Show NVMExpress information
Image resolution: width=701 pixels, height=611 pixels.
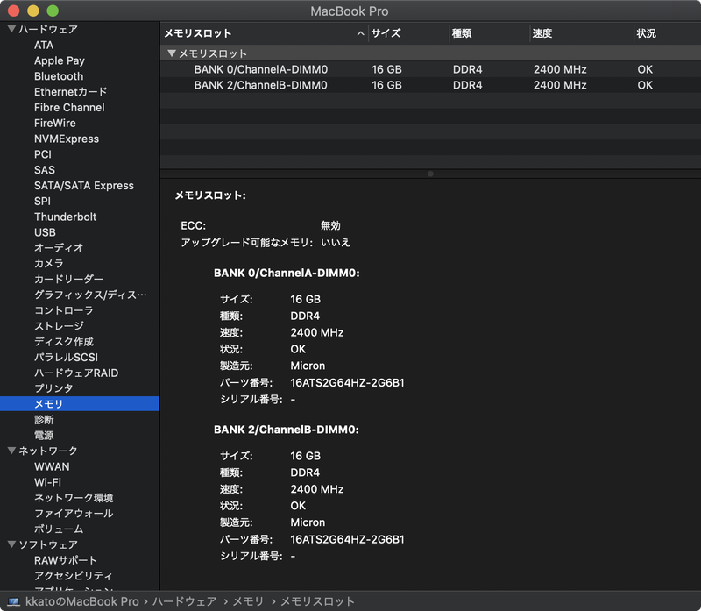pyautogui.click(x=67, y=139)
